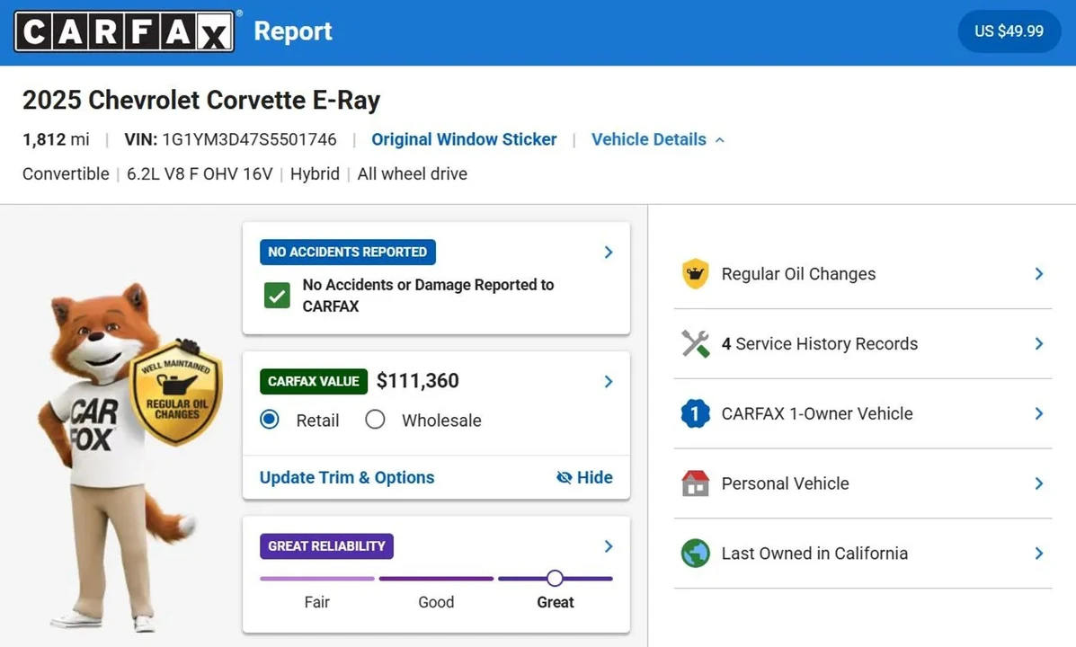This screenshot has height=647, width=1076.
Task: Click the Good segment of reliability bar
Action: [437, 579]
